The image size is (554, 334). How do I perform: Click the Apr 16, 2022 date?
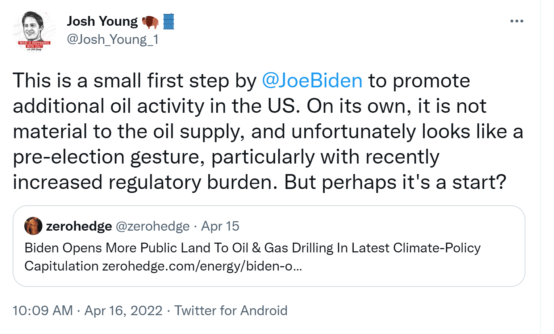pos(123,311)
